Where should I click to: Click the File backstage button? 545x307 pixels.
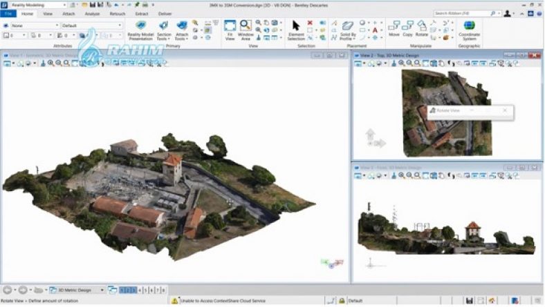coord(8,13)
